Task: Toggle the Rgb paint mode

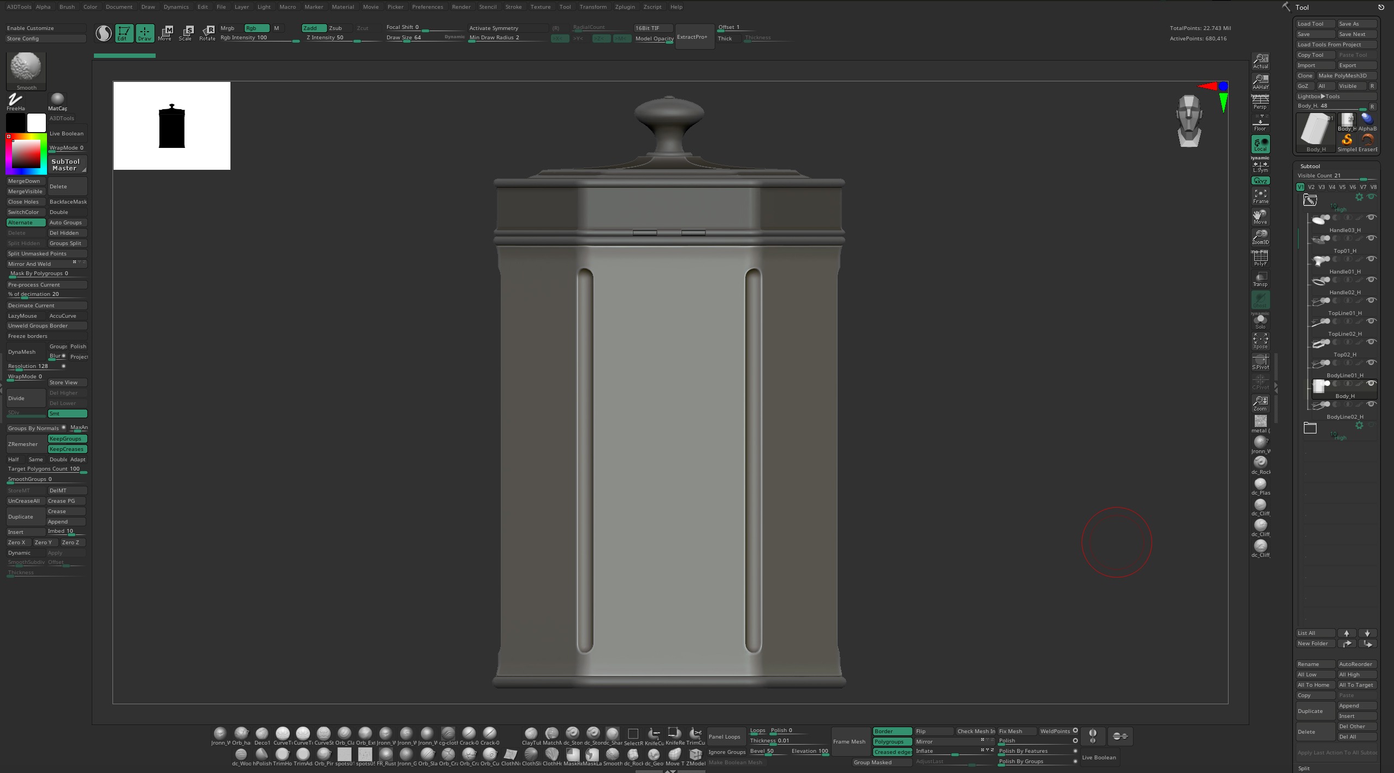Action: point(257,28)
